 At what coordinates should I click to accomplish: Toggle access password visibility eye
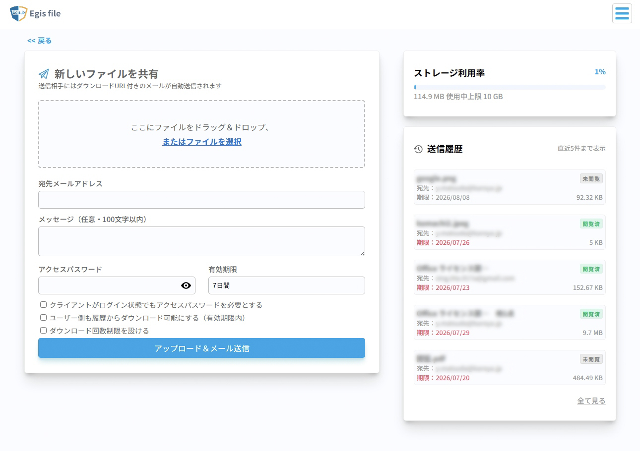tap(186, 285)
